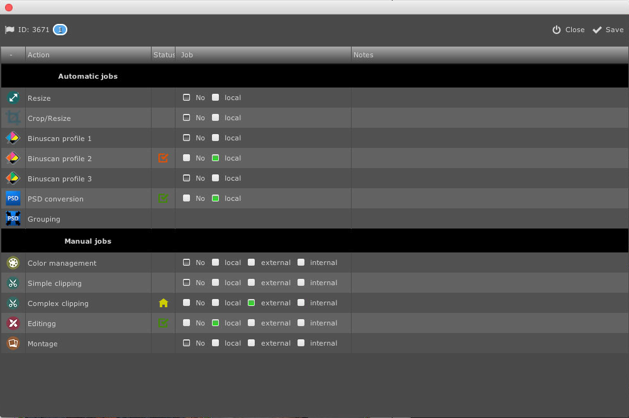
Task: Click the Crop/Resize action icon
Action: [13, 118]
